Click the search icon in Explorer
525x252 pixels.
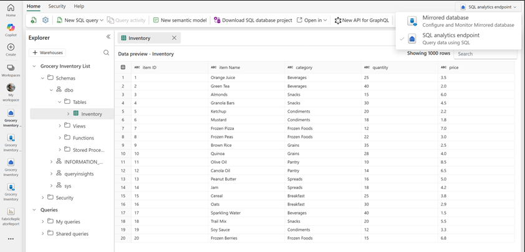pos(106,53)
